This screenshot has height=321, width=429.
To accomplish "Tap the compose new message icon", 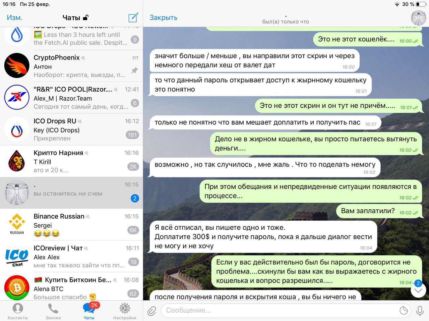I will point(133,18).
